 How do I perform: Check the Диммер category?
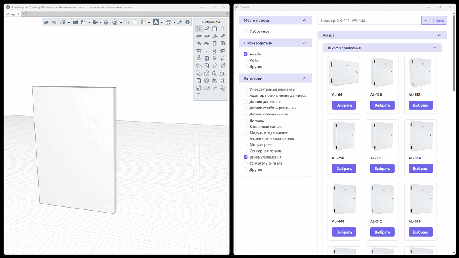(246, 120)
